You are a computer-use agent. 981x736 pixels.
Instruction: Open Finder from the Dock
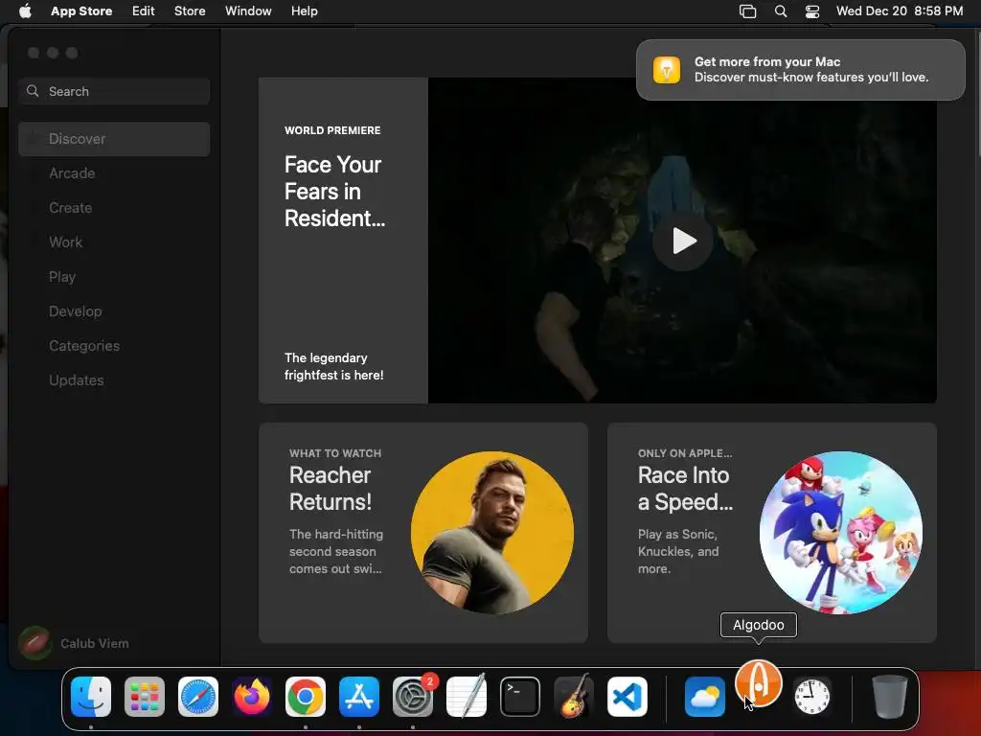point(91,697)
